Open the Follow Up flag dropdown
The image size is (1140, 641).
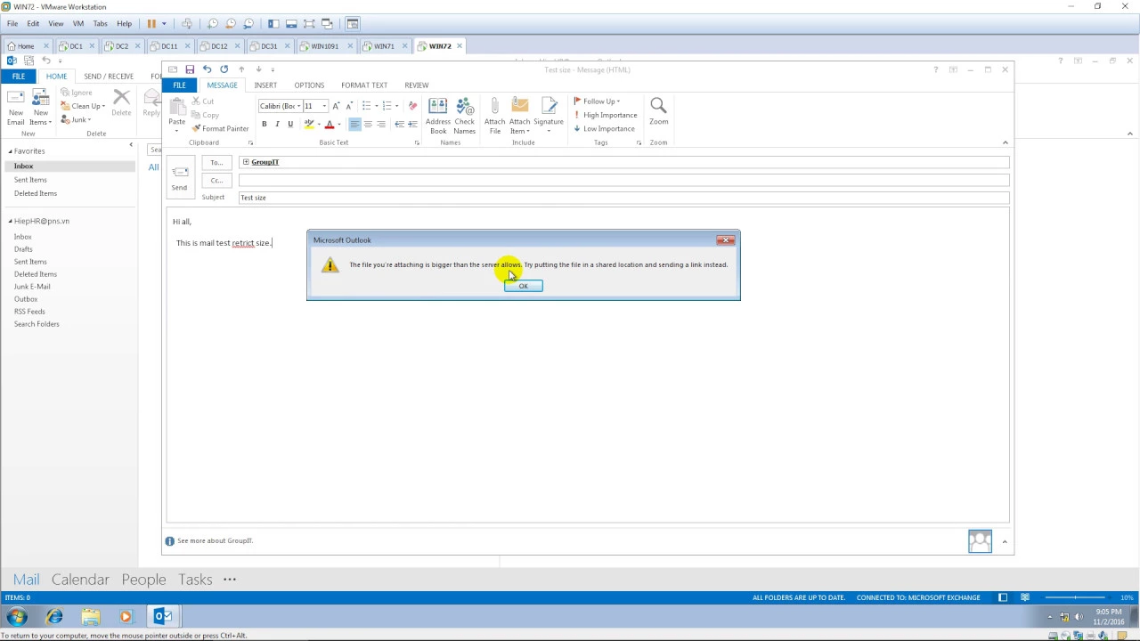click(598, 101)
